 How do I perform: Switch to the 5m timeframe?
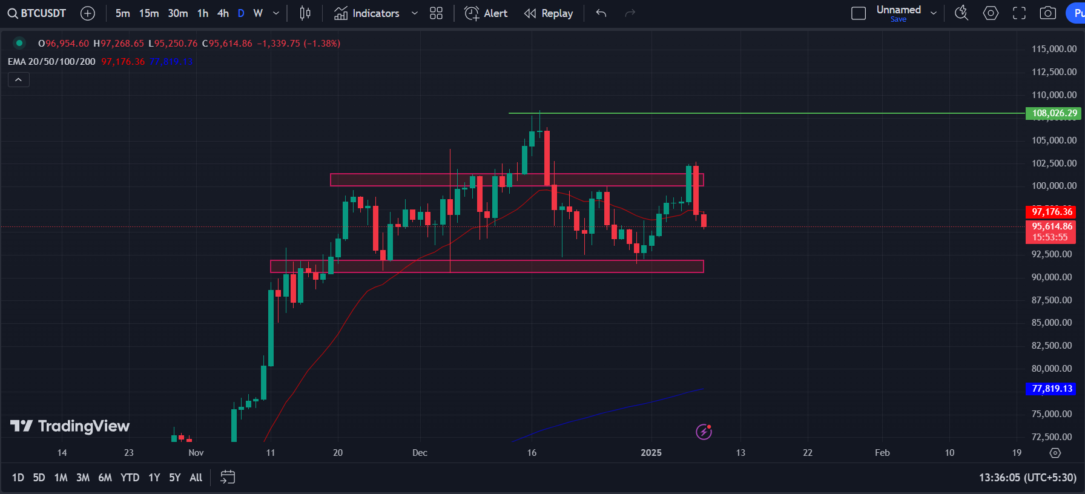(123, 13)
